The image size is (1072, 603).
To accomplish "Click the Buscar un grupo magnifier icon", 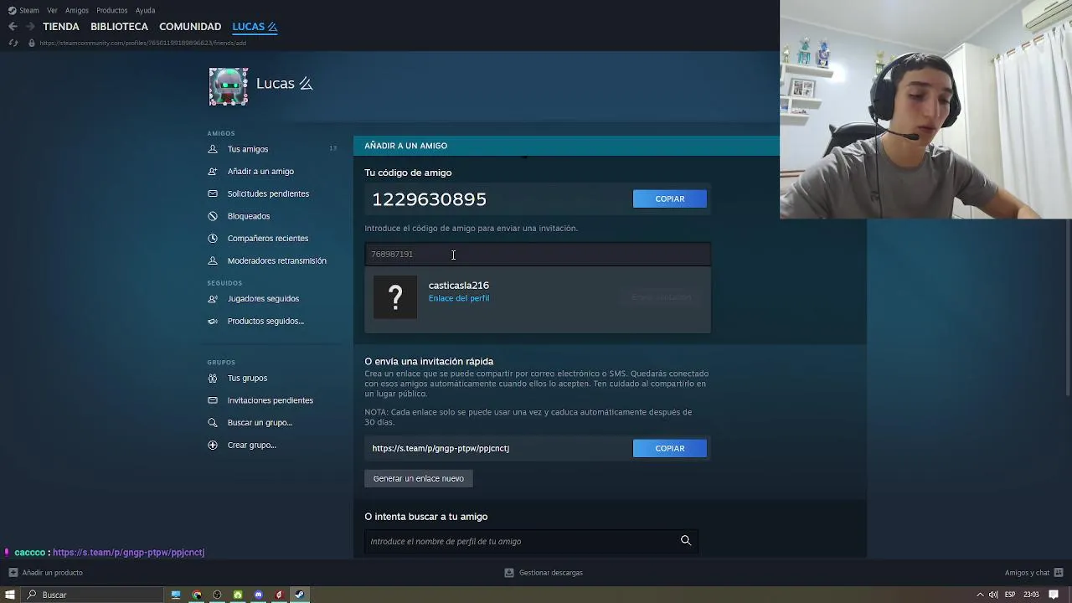I will click(x=213, y=422).
